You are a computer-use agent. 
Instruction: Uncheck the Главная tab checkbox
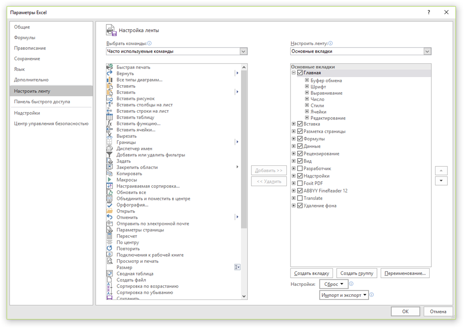pos(300,73)
